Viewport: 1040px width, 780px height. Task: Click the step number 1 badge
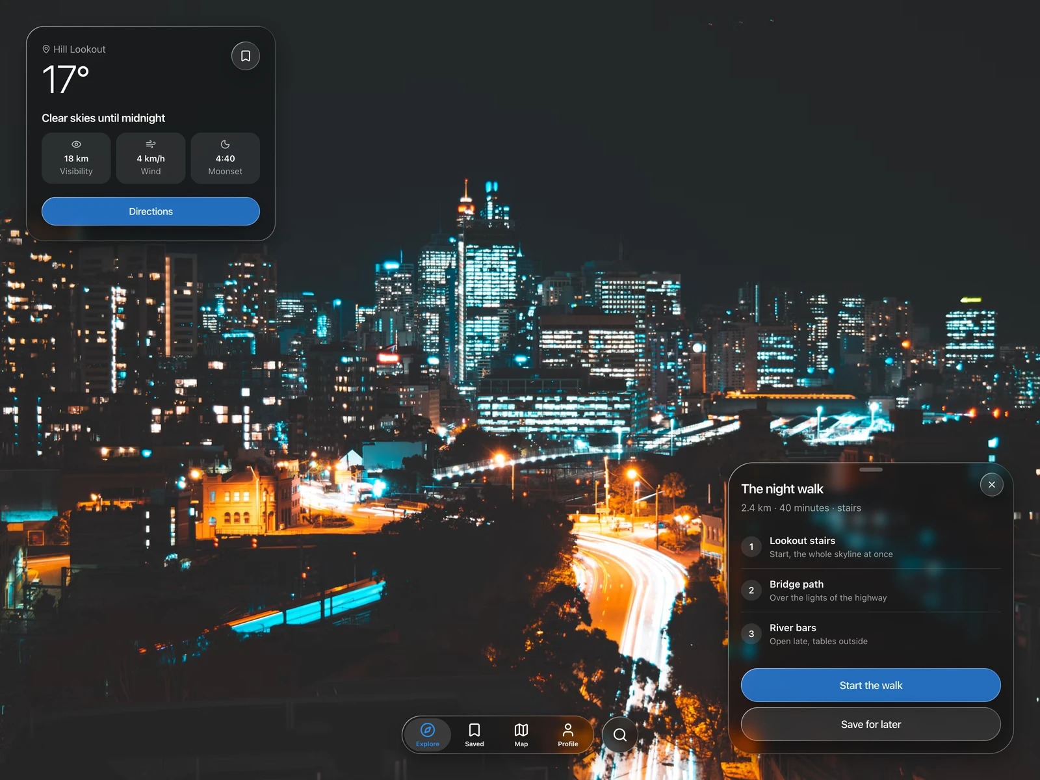coord(751,547)
